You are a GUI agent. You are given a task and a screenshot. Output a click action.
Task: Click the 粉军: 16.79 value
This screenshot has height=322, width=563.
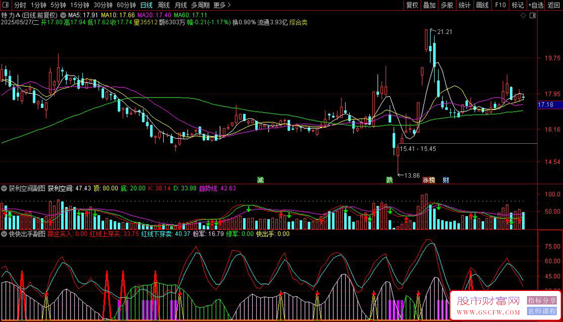pyautogui.click(x=209, y=234)
